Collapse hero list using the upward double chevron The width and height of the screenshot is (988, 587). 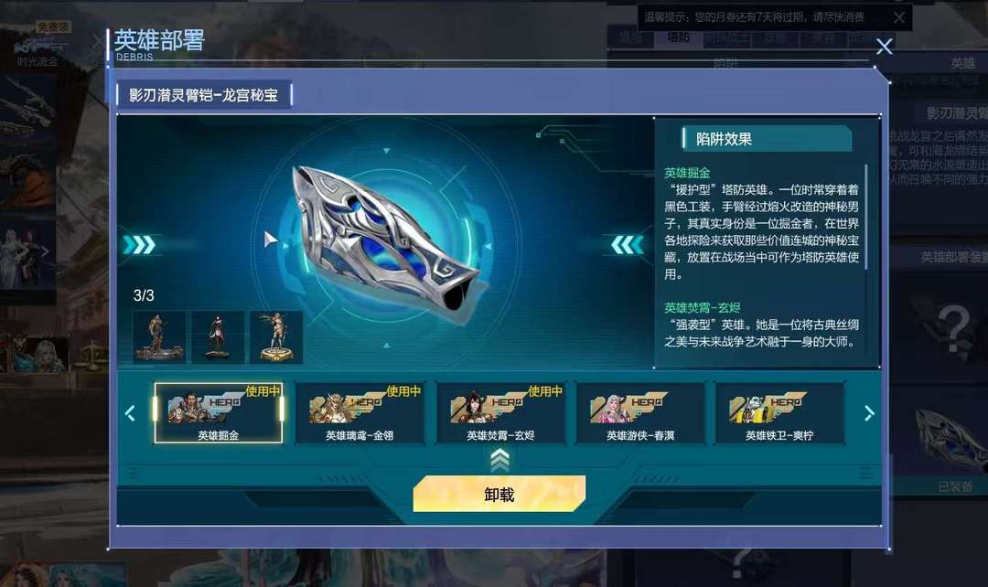(x=499, y=460)
